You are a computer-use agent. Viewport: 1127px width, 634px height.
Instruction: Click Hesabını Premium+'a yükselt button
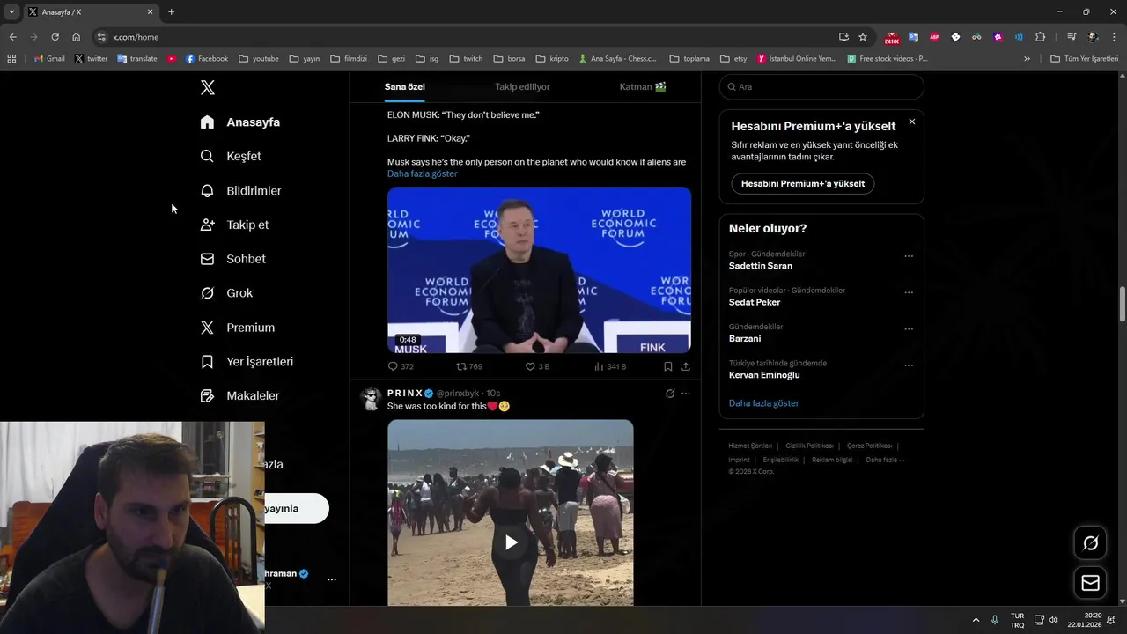(x=803, y=183)
